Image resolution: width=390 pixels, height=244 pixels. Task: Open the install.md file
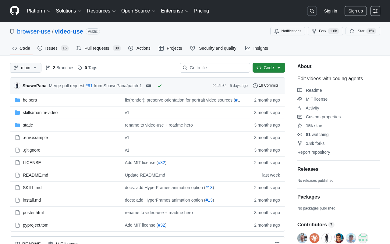click(x=32, y=200)
